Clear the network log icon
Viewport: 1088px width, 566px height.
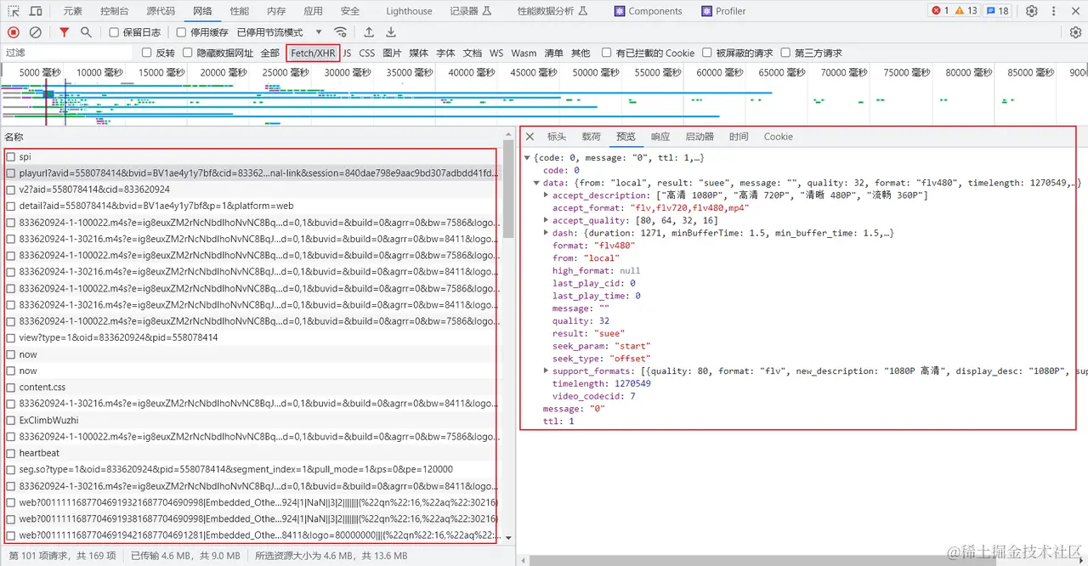pyautogui.click(x=36, y=32)
